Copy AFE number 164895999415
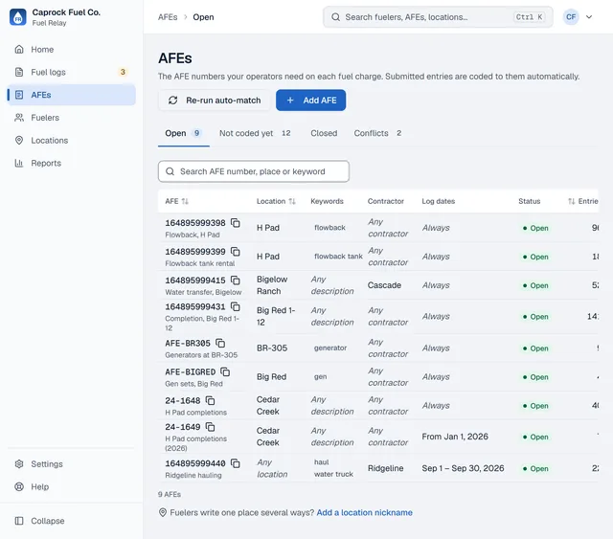This screenshot has width=613, height=539. pyautogui.click(x=236, y=281)
